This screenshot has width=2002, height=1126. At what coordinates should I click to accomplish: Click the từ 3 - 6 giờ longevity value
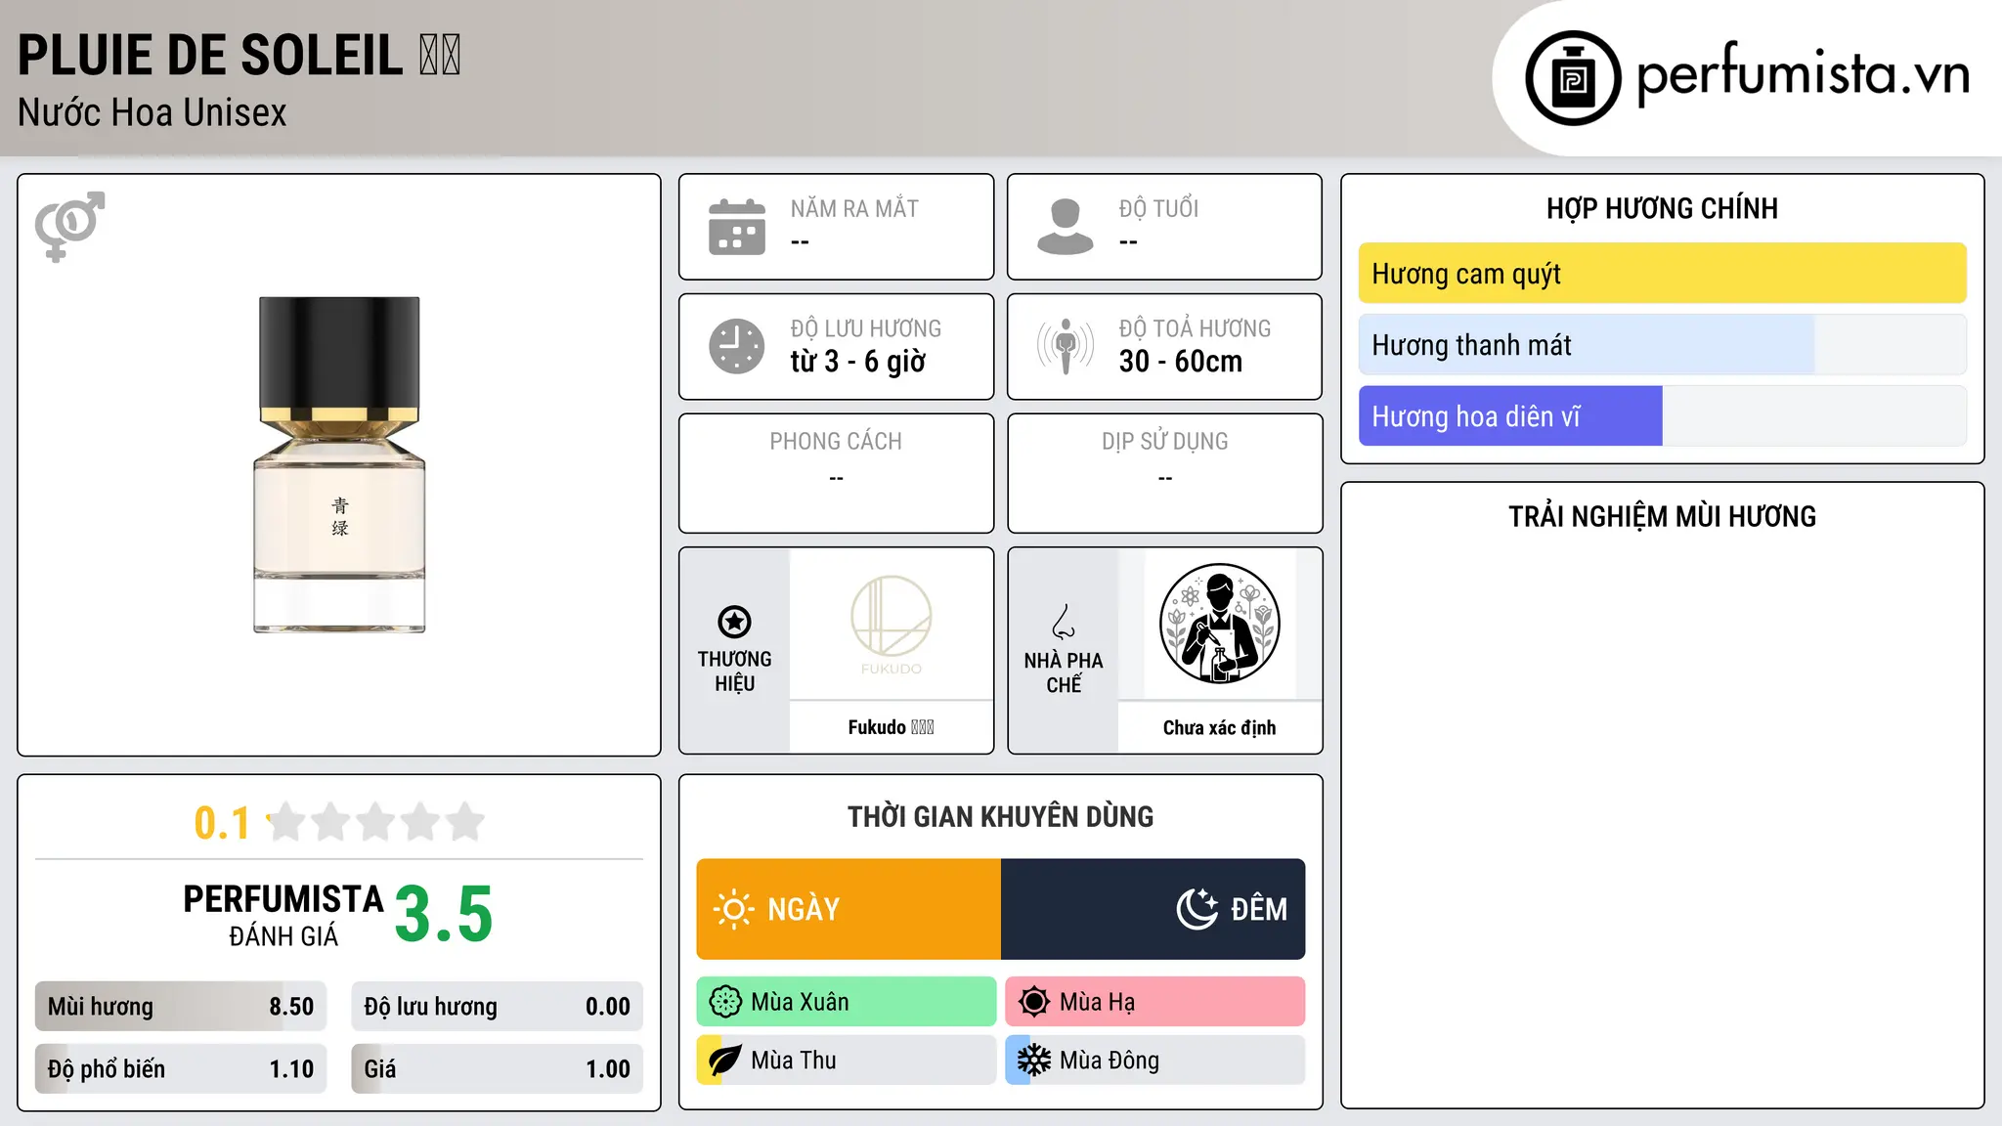(858, 362)
